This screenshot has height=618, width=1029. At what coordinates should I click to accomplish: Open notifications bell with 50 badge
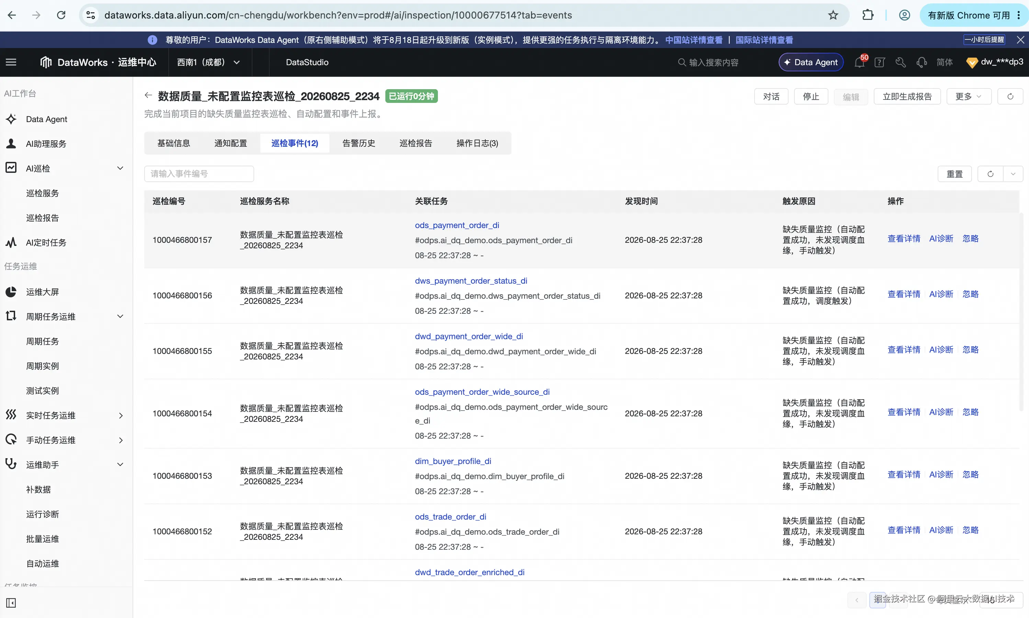(x=859, y=62)
